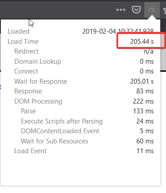Click Execute Scripts after Parsing label
The image size is (166, 193).
click(62, 121)
